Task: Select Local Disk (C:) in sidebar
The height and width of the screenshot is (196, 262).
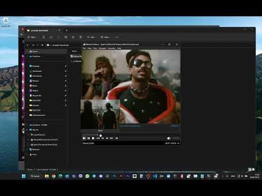Action: coord(38,134)
